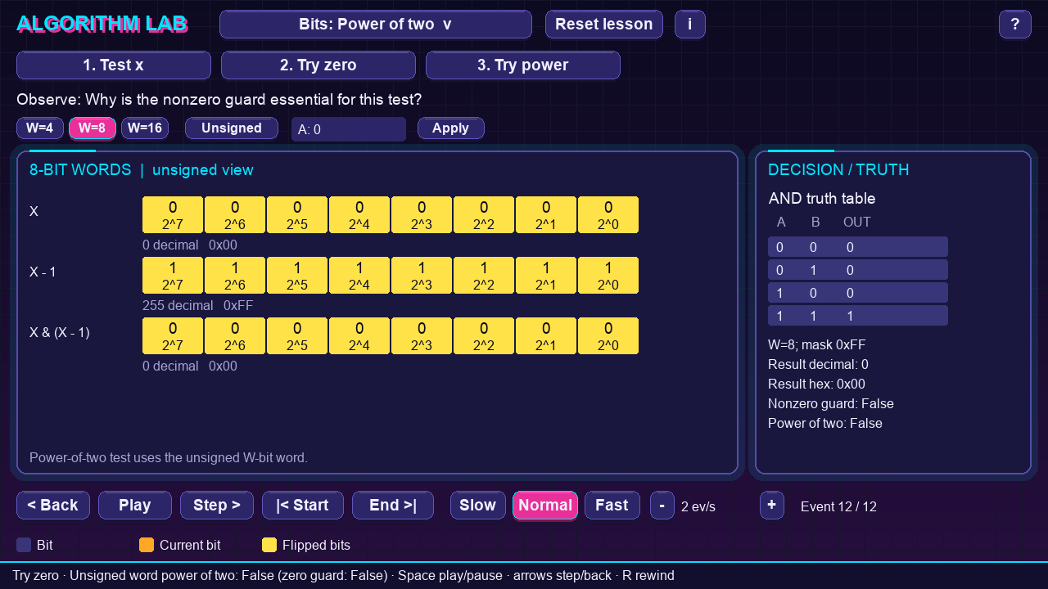Viewport: 1048px width, 589px height.
Task: Select W=8 word width
Action: [x=93, y=128]
